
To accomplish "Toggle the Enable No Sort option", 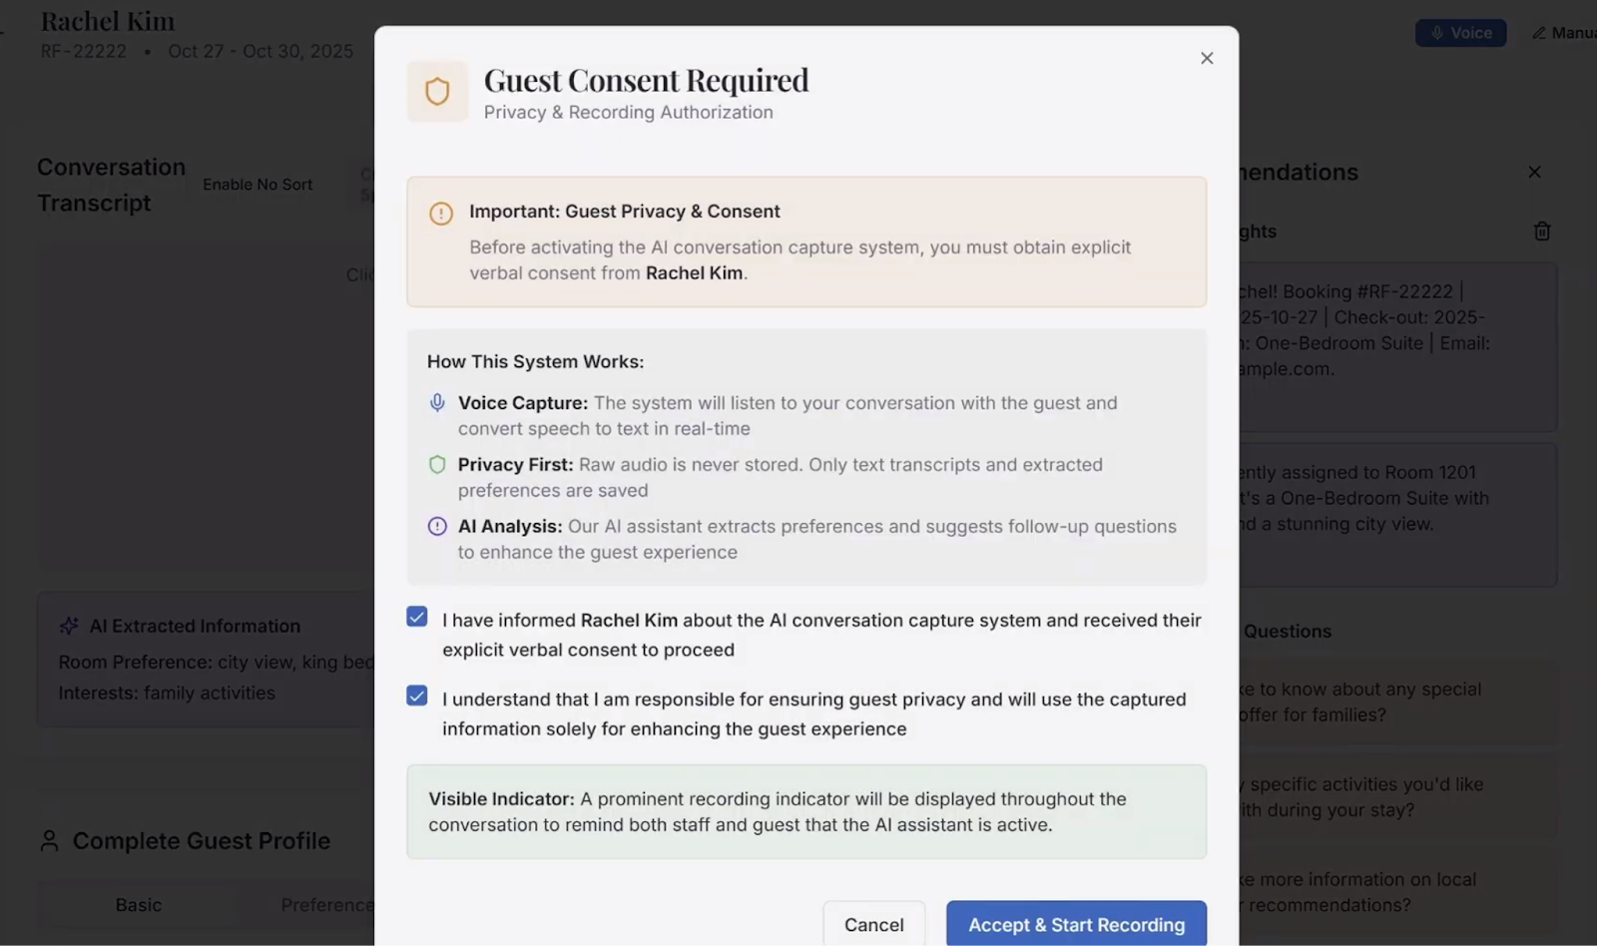I will pyautogui.click(x=258, y=184).
